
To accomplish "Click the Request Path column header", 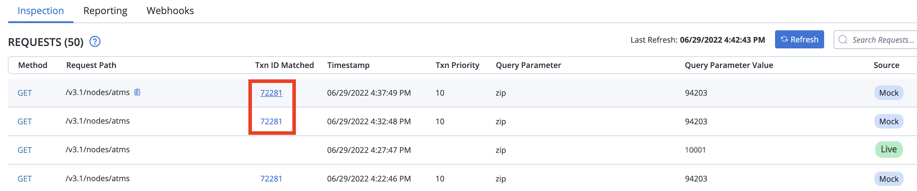I will [91, 65].
